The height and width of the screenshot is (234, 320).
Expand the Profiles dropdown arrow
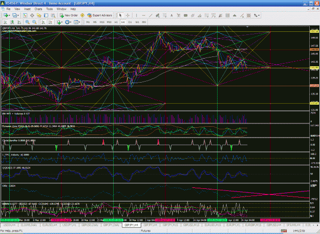pos(18,15)
